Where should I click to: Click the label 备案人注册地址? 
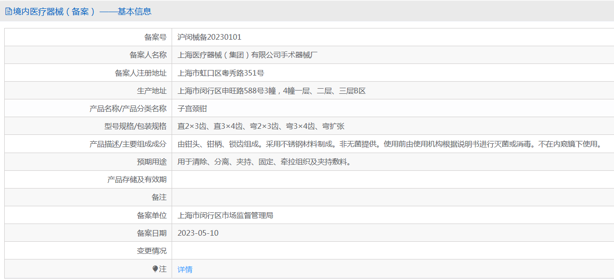140,73
